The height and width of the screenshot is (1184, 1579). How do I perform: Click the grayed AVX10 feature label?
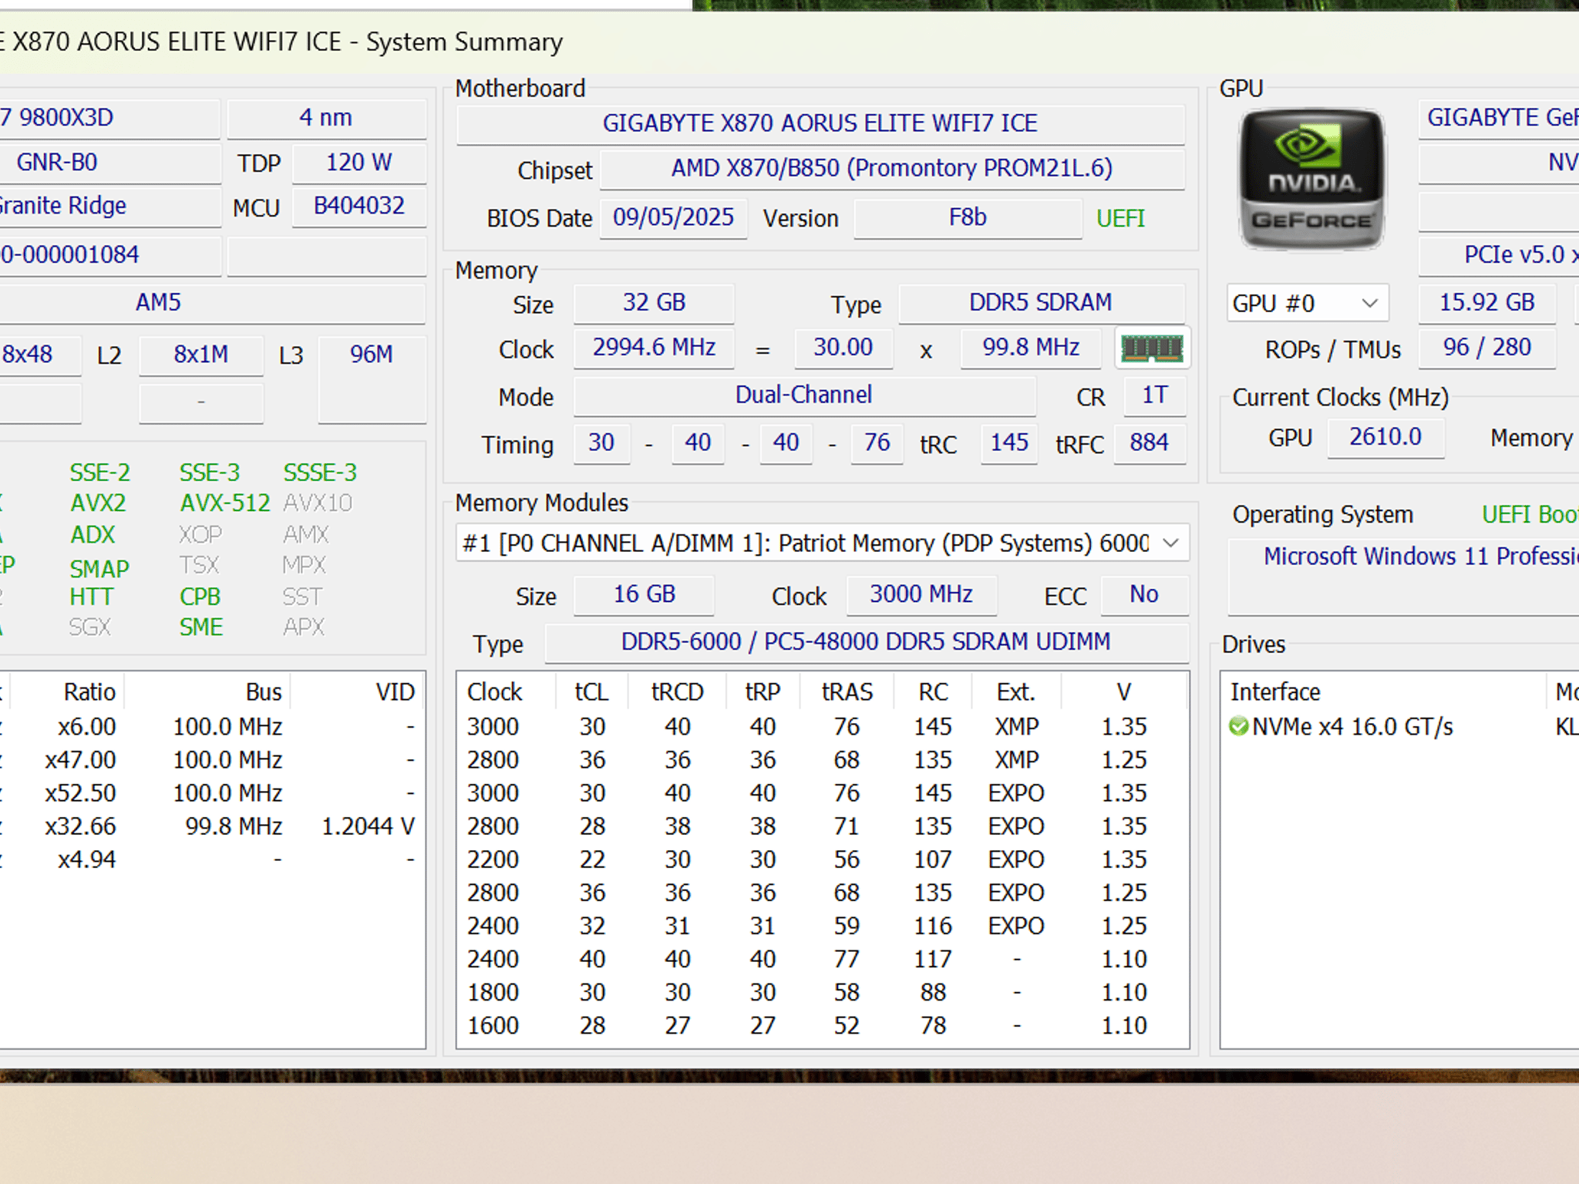pyautogui.click(x=318, y=503)
